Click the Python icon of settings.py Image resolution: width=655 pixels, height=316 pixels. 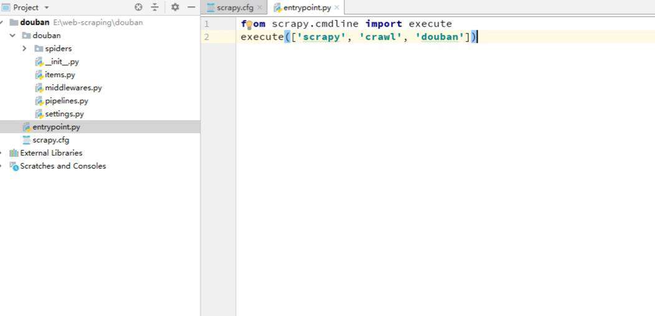point(39,114)
